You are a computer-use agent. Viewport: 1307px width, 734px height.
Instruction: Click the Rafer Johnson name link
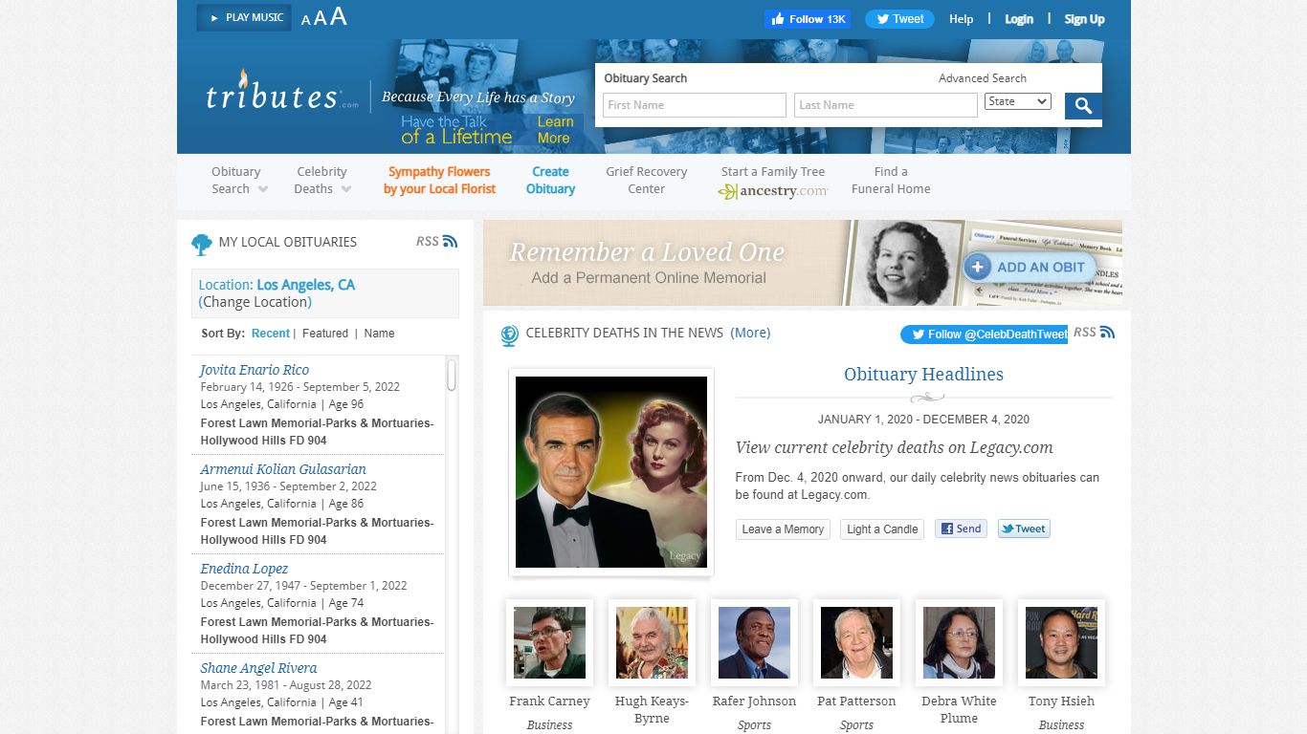click(754, 702)
